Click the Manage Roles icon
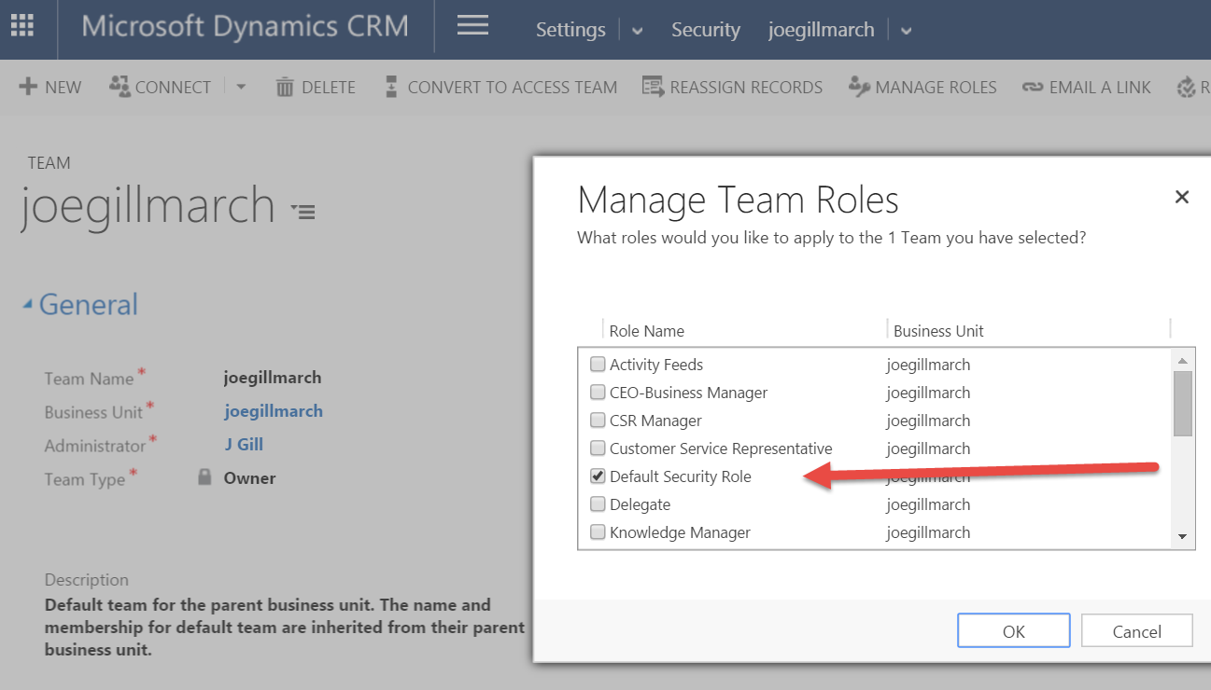 coord(859,87)
